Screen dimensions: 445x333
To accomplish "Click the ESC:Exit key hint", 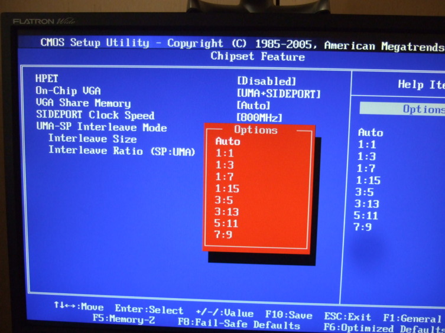I will [347, 316].
